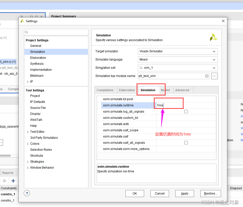Click the xsim.simulate.saif_scope row
The height and width of the screenshot is (207, 243).
pos(157,130)
